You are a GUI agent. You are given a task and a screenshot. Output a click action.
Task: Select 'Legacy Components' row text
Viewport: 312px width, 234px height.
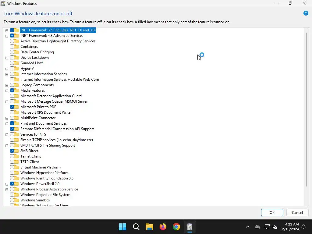tap(37, 85)
